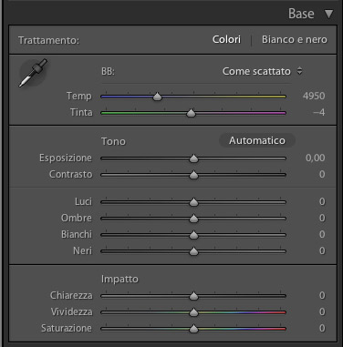Click the Vividezza label
The height and width of the screenshot is (347, 343).
[71, 312]
